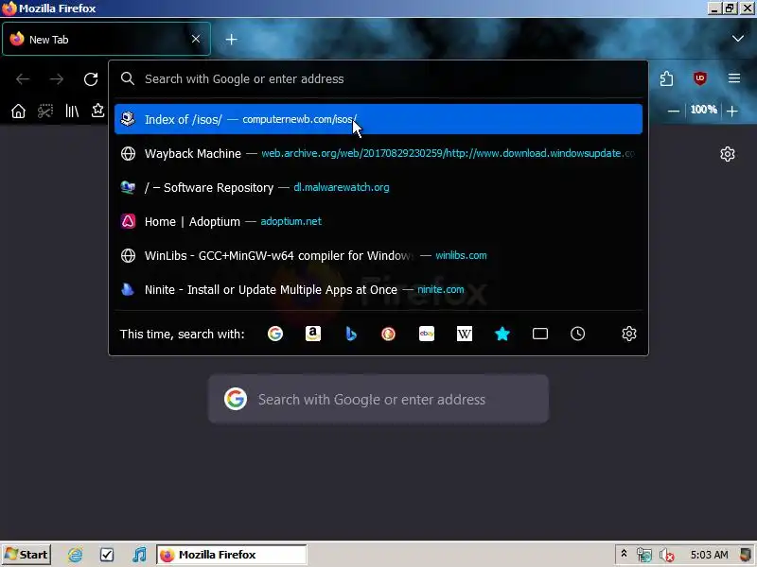Viewport: 757px width, 567px height.
Task: Search history with the clock icon
Action: coord(577,334)
